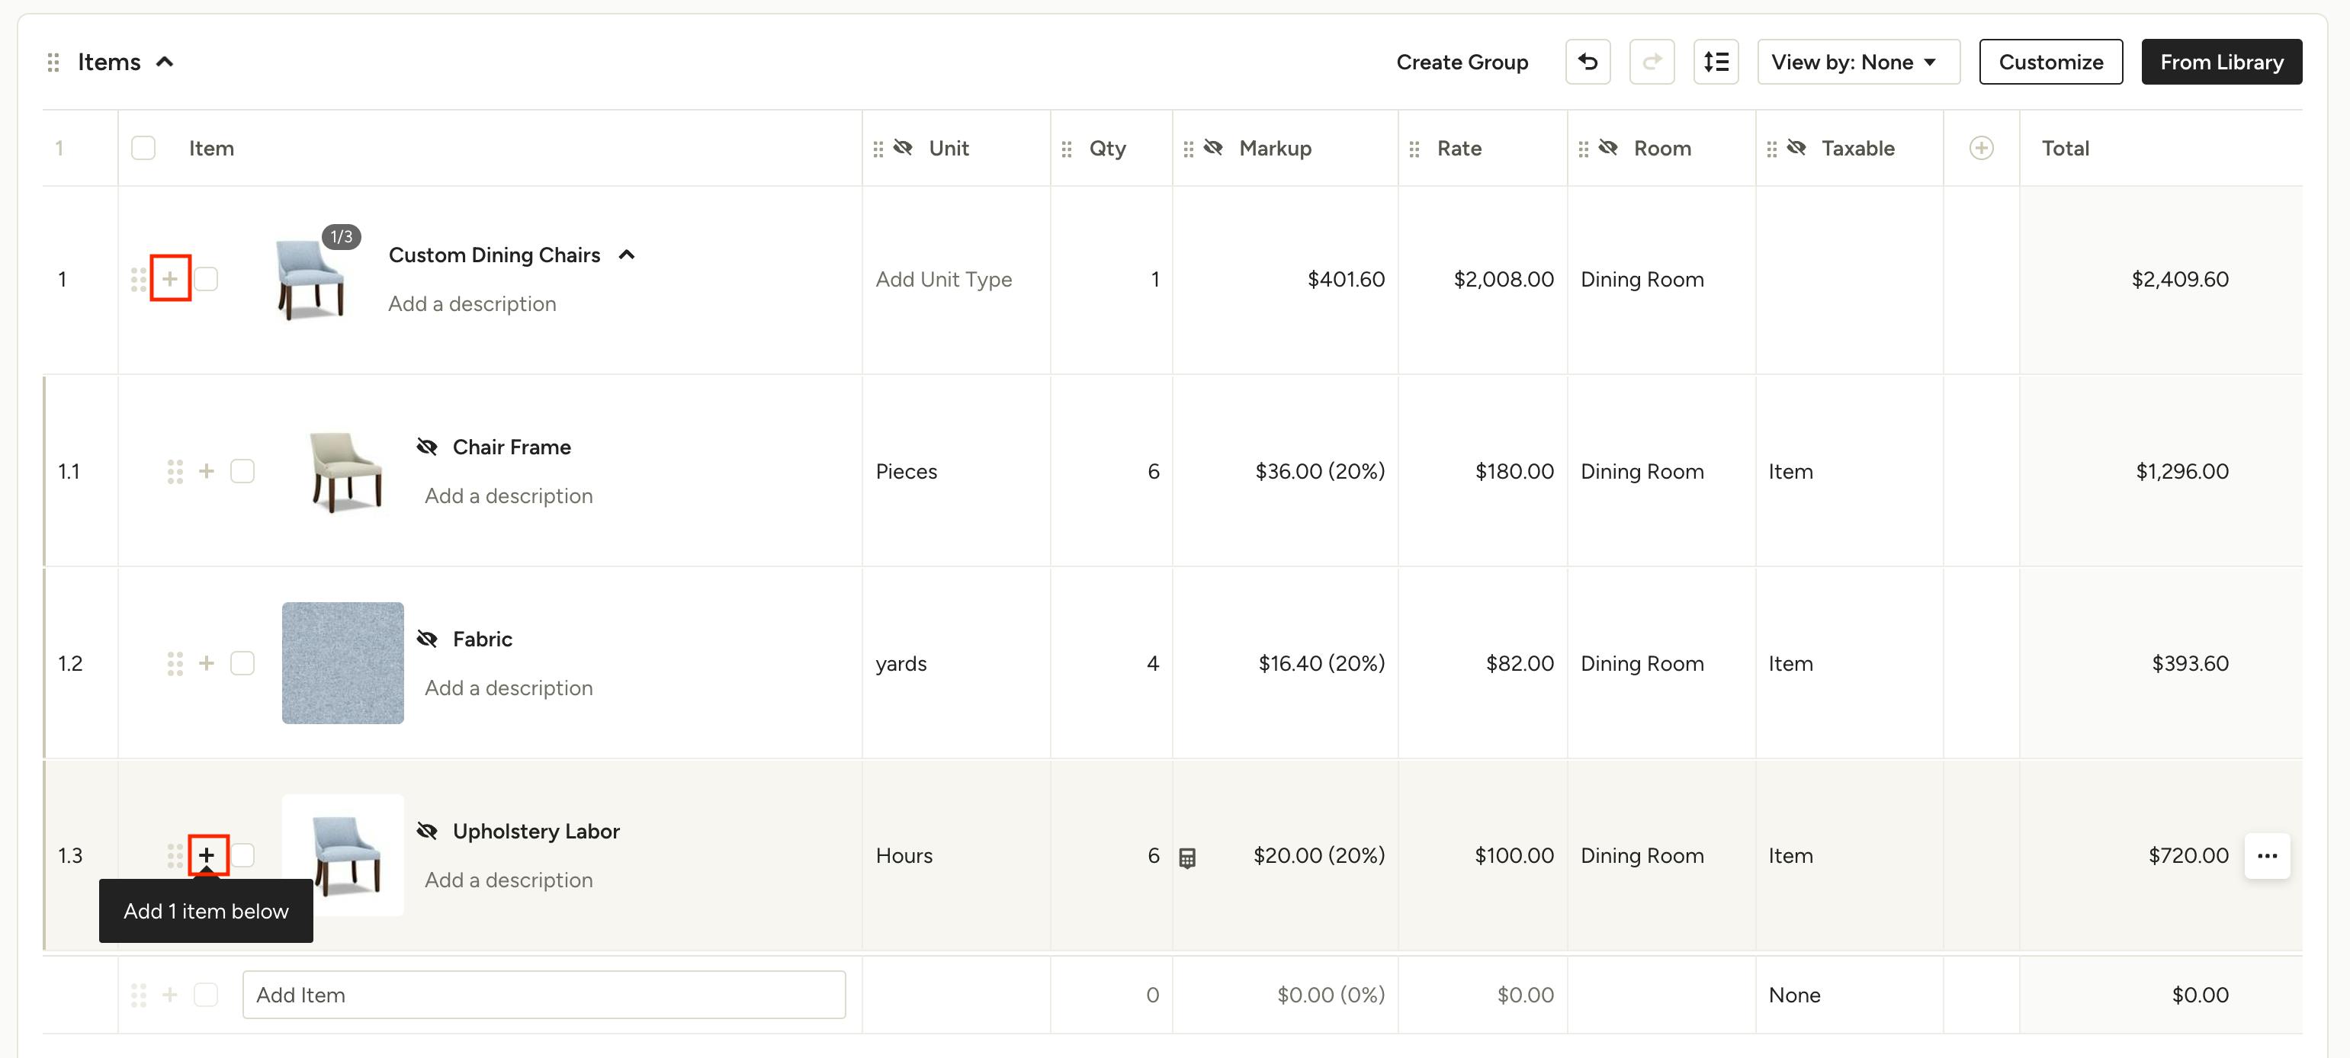Click the drag handle next to Items heading

(x=54, y=62)
